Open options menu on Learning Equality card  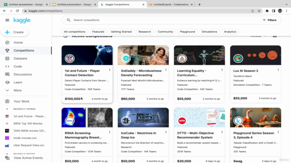[222, 70]
